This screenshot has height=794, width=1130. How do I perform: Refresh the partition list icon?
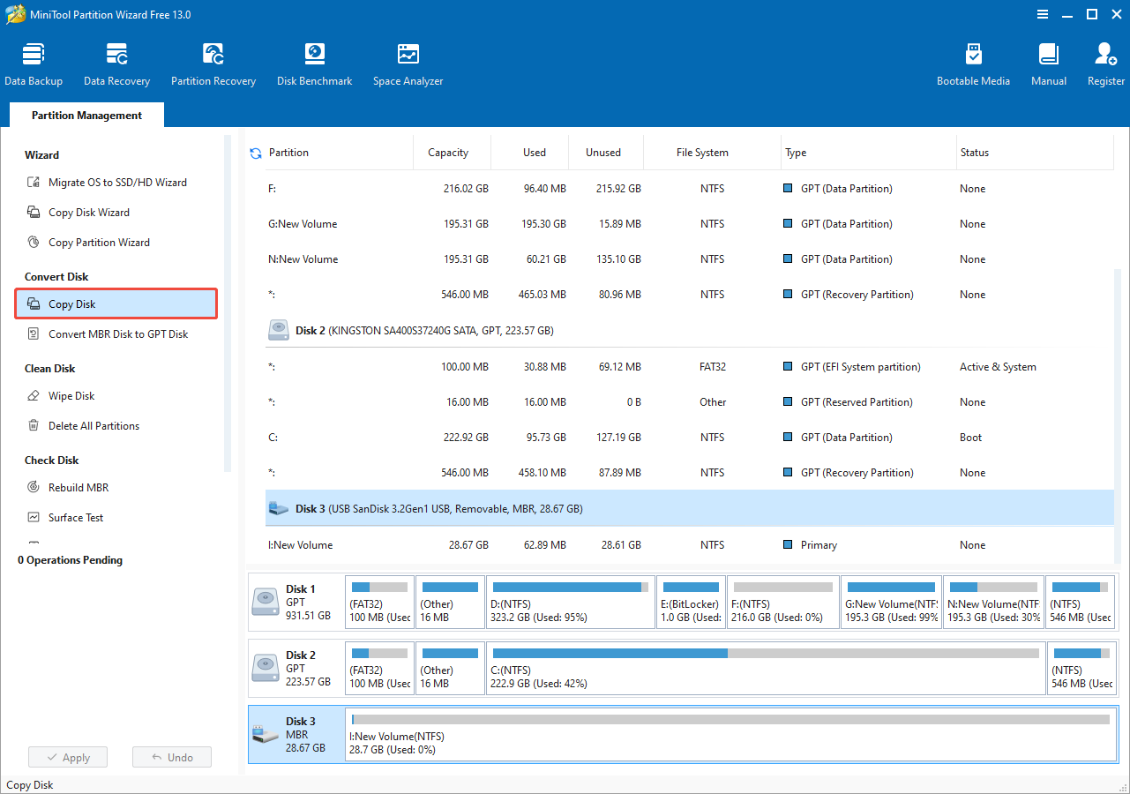click(256, 154)
